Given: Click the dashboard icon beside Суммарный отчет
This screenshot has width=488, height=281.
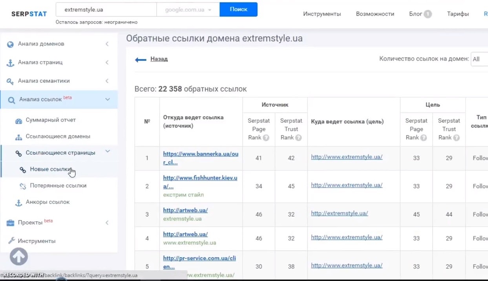Looking at the screenshot, I should [18, 121].
